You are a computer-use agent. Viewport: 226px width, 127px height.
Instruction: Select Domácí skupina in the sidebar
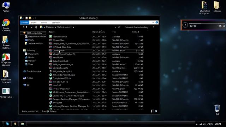[32, 71]
